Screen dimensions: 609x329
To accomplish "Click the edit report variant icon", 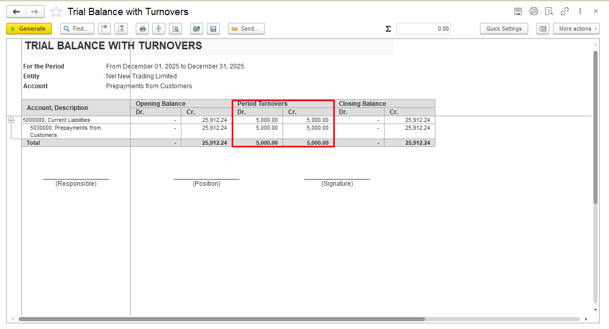I will (x=196, y=29).
